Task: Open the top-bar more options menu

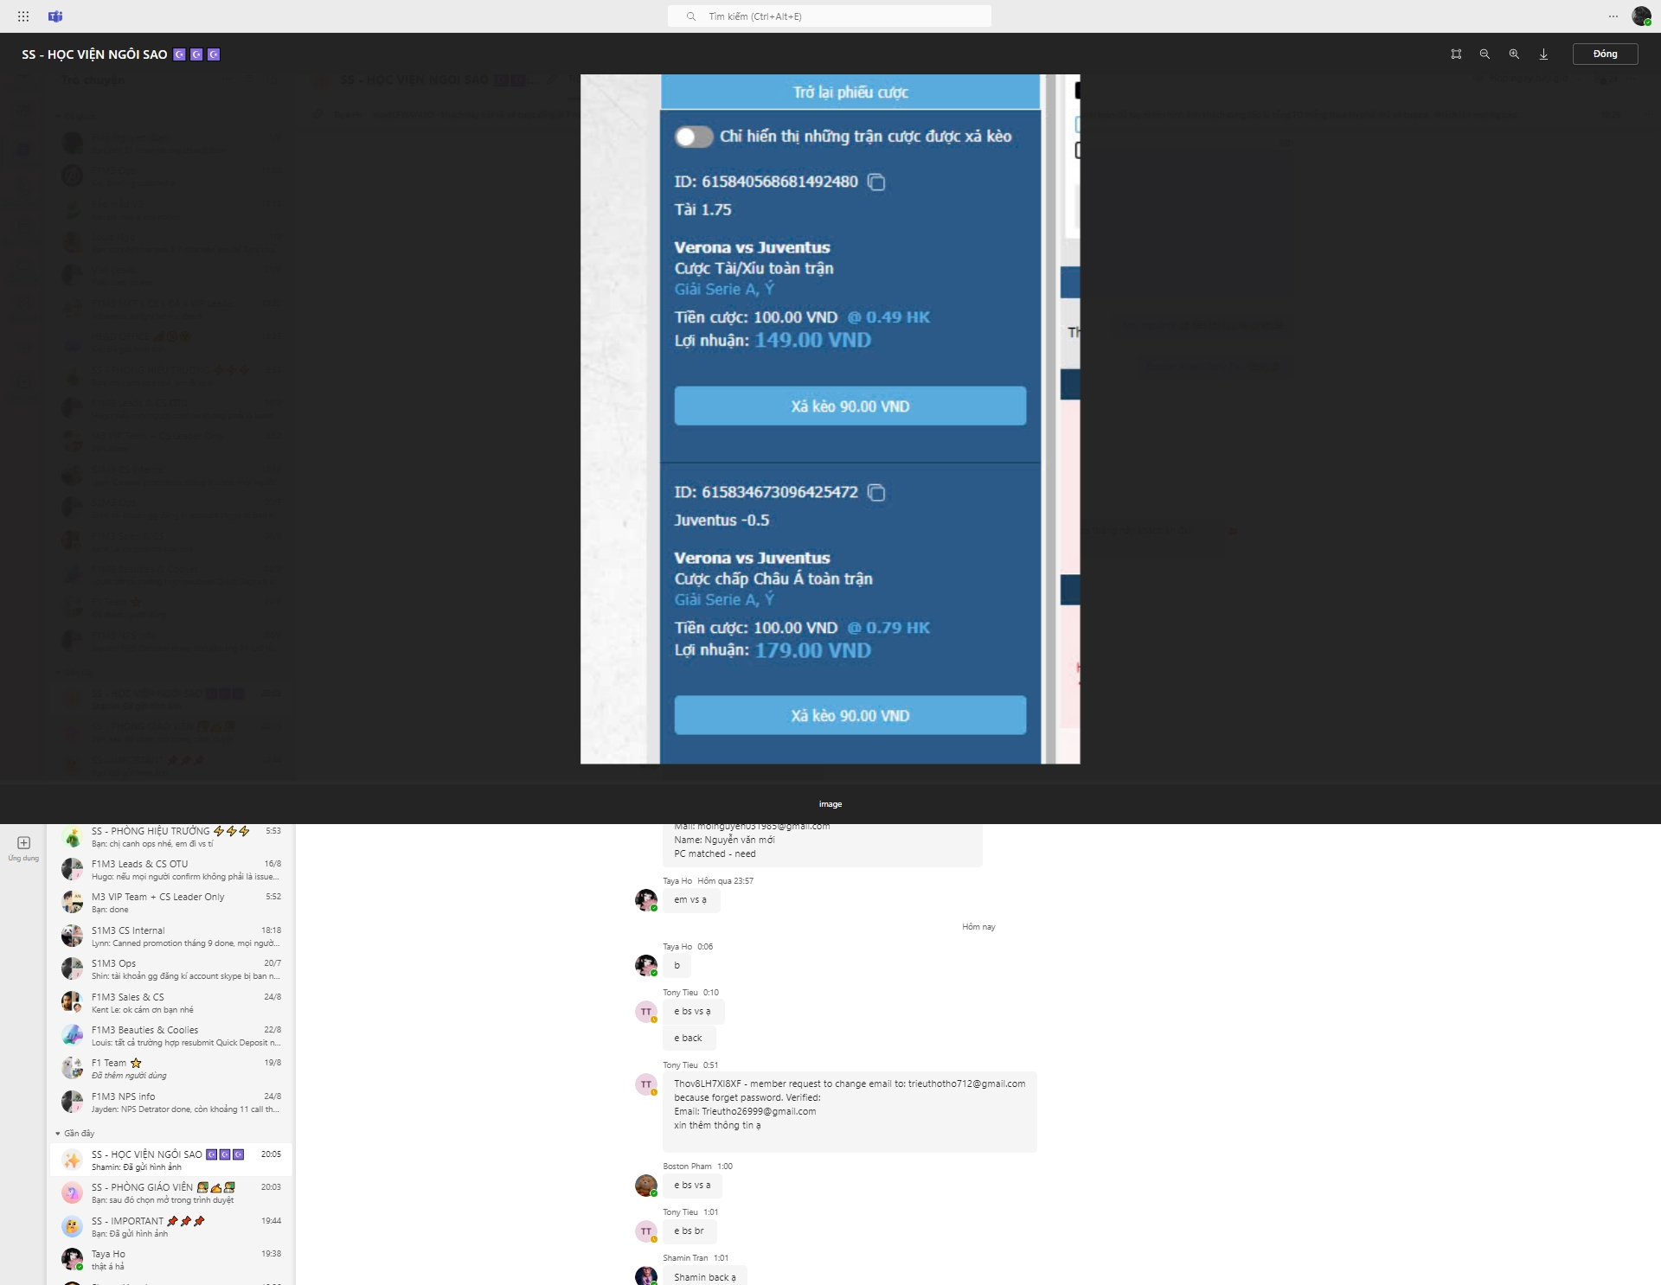Action: click(x=1613, y=16)
